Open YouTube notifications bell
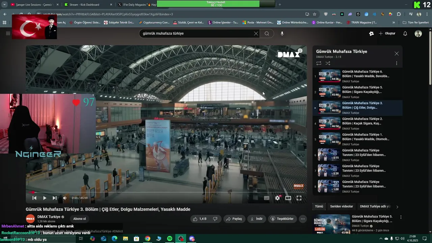This screenshot has width=432, height=243. 405,33
